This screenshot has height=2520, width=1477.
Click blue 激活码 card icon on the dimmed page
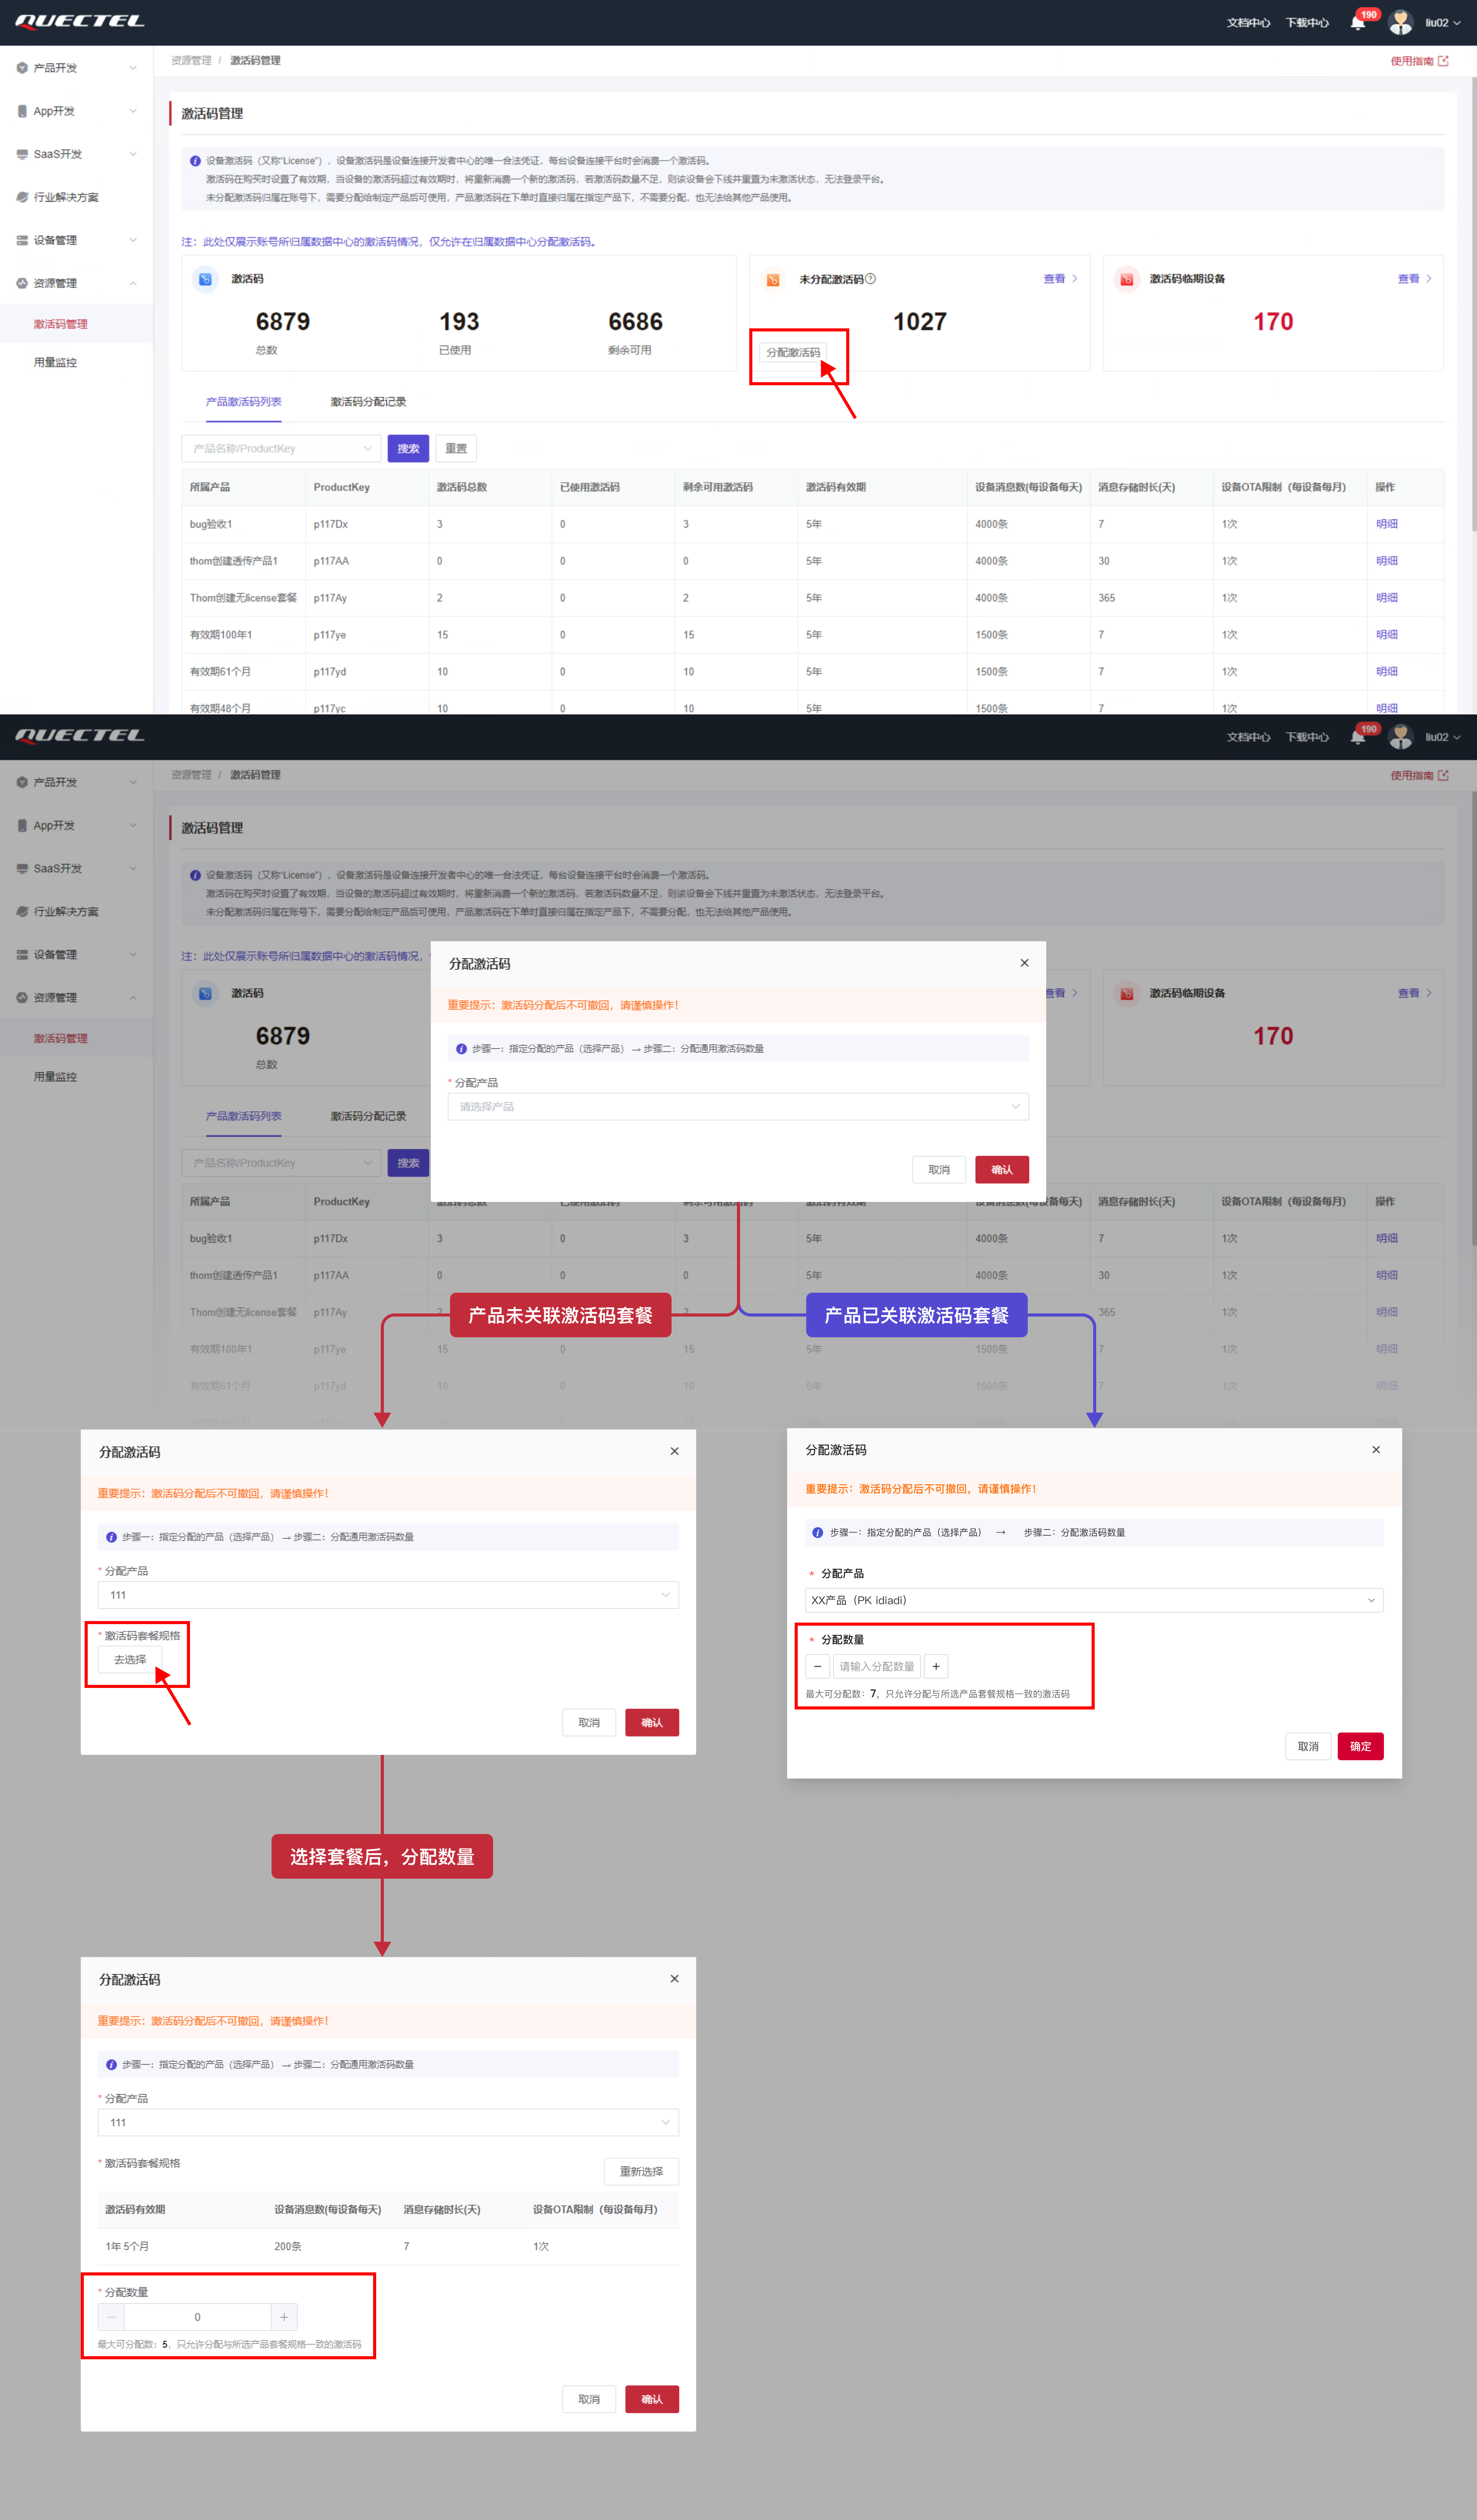point(205,994)
